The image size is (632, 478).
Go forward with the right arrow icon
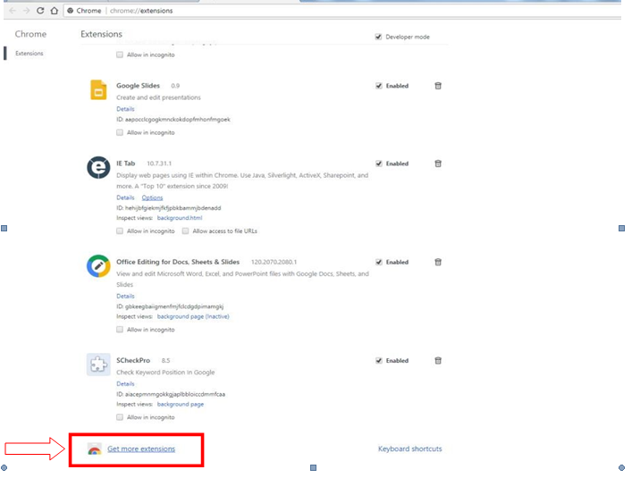point(26,11)
